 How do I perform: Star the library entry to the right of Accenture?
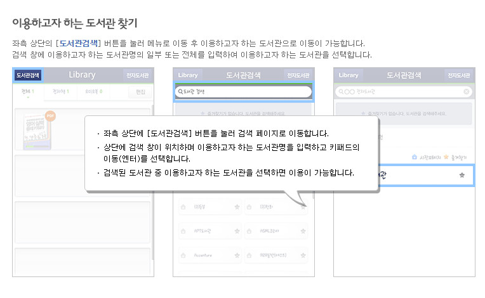pos(303,256)
